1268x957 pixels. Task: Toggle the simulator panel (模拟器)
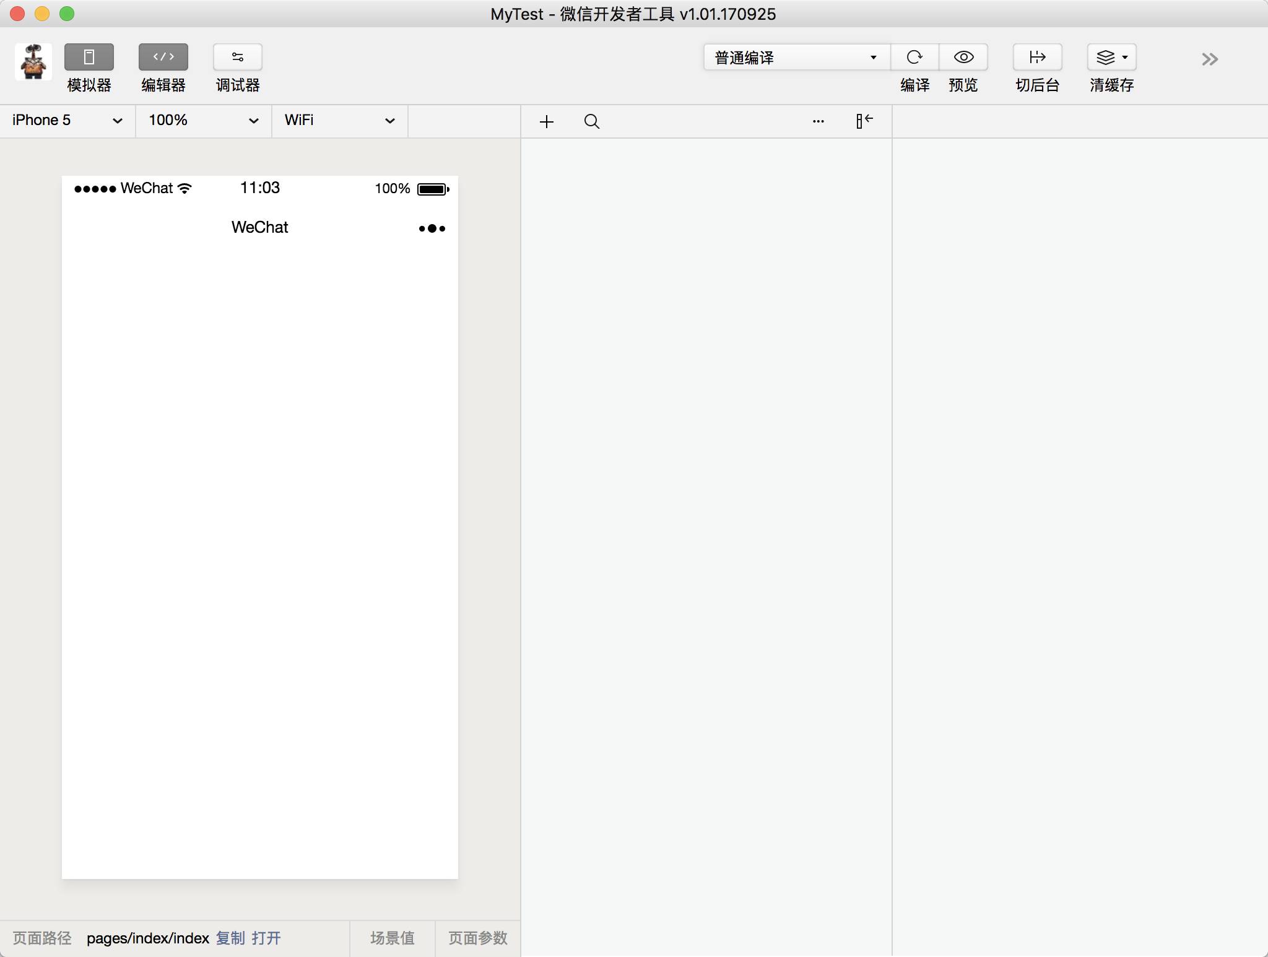click(x=89, y=58)
